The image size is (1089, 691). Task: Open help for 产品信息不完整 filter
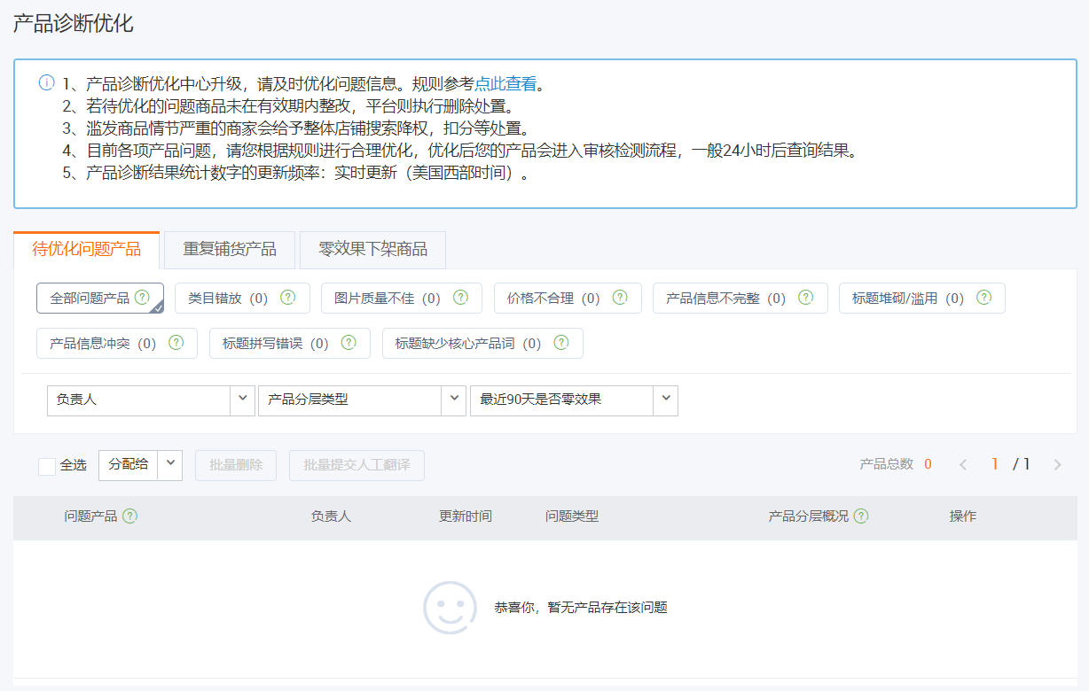point(805,299)
